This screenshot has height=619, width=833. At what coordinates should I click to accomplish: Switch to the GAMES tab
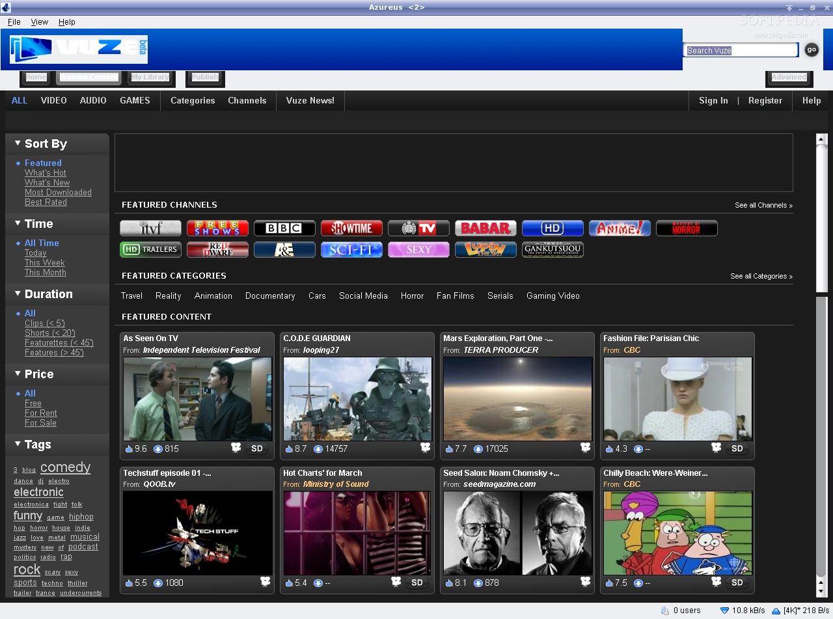point(135,100)
